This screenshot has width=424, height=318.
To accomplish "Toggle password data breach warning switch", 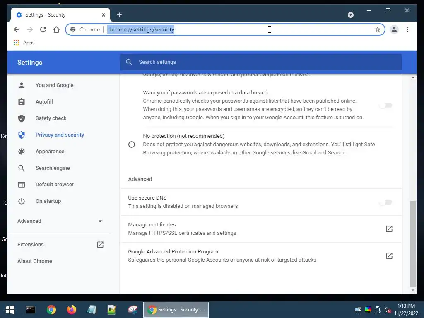I will point(385,105).
